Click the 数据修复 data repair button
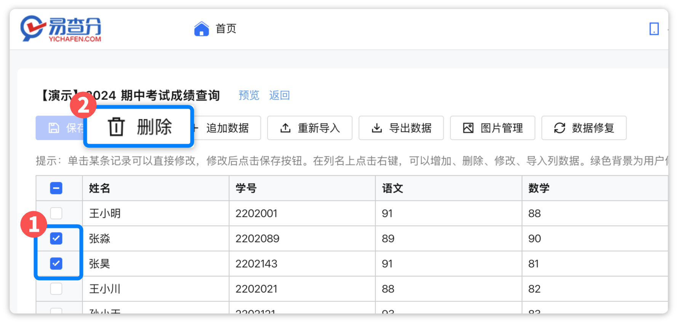Viewport: 678px width, 324px height. 584,128
